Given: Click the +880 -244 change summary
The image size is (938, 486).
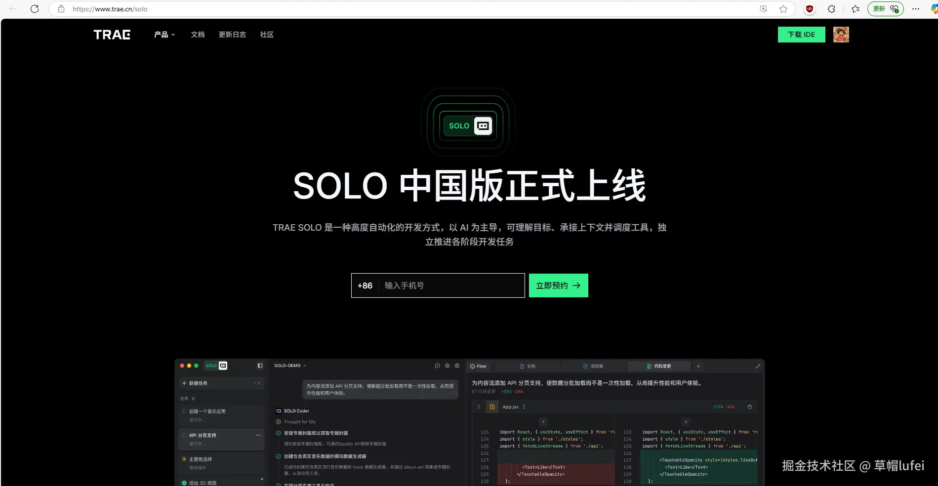Looking at the screenshot, I should [512, 392].
